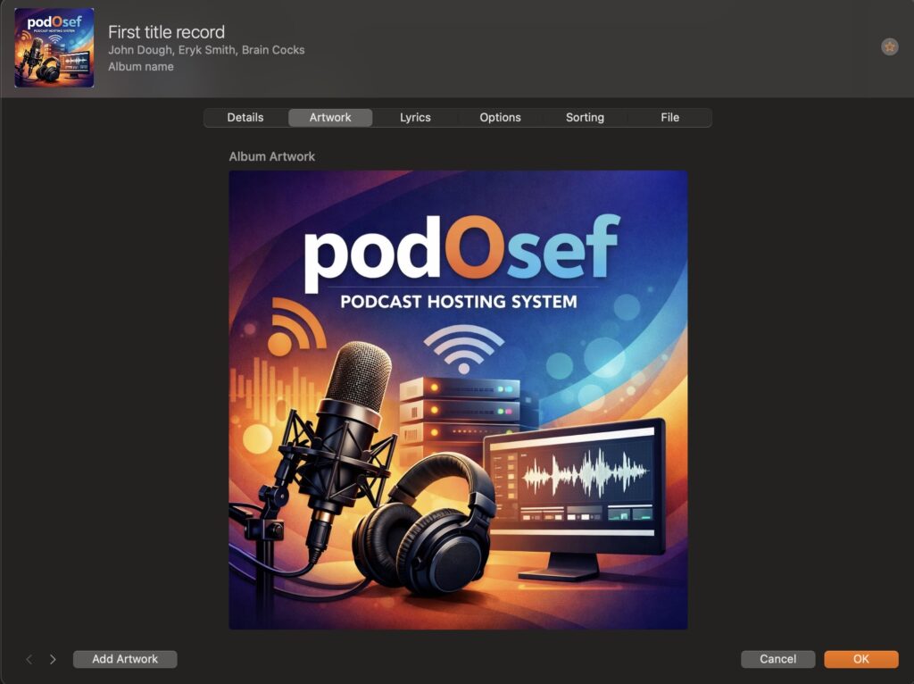
Task: Click the Cancel button
Action: (777, 659)
